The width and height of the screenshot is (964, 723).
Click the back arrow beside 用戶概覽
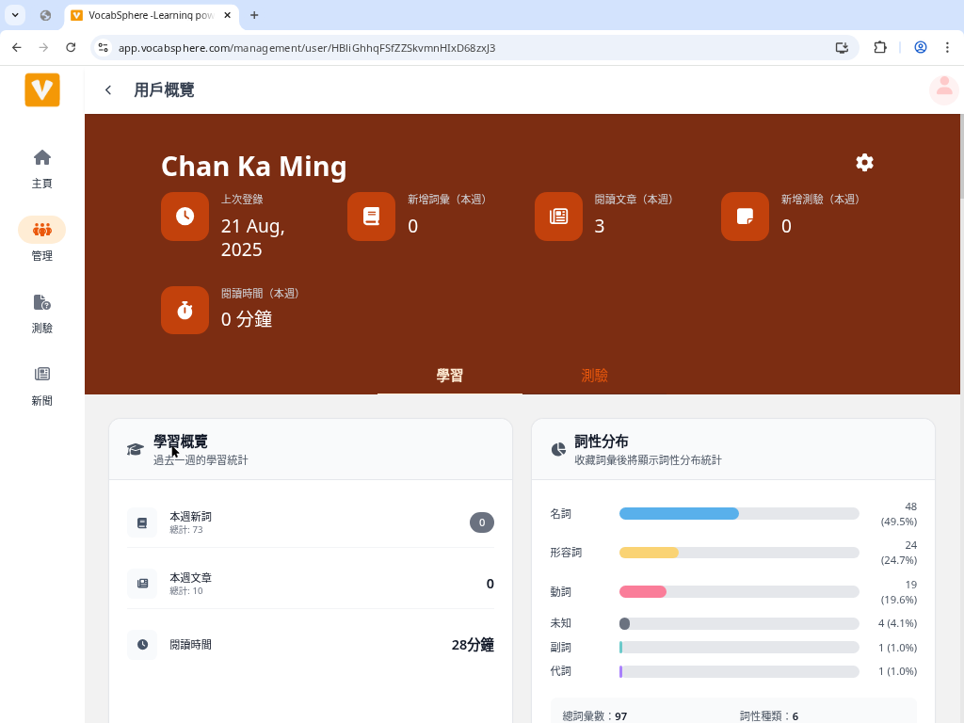point(108,90)
